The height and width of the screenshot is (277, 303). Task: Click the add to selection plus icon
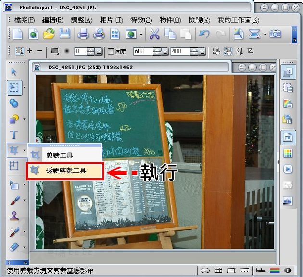click(29, 51)
